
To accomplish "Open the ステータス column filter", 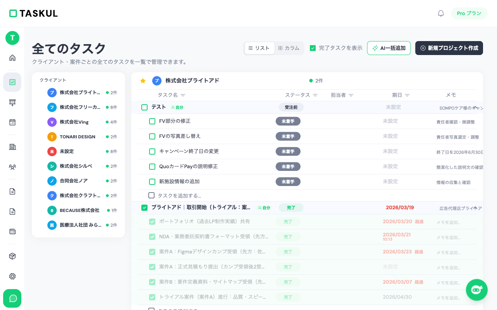I will 315,95.
